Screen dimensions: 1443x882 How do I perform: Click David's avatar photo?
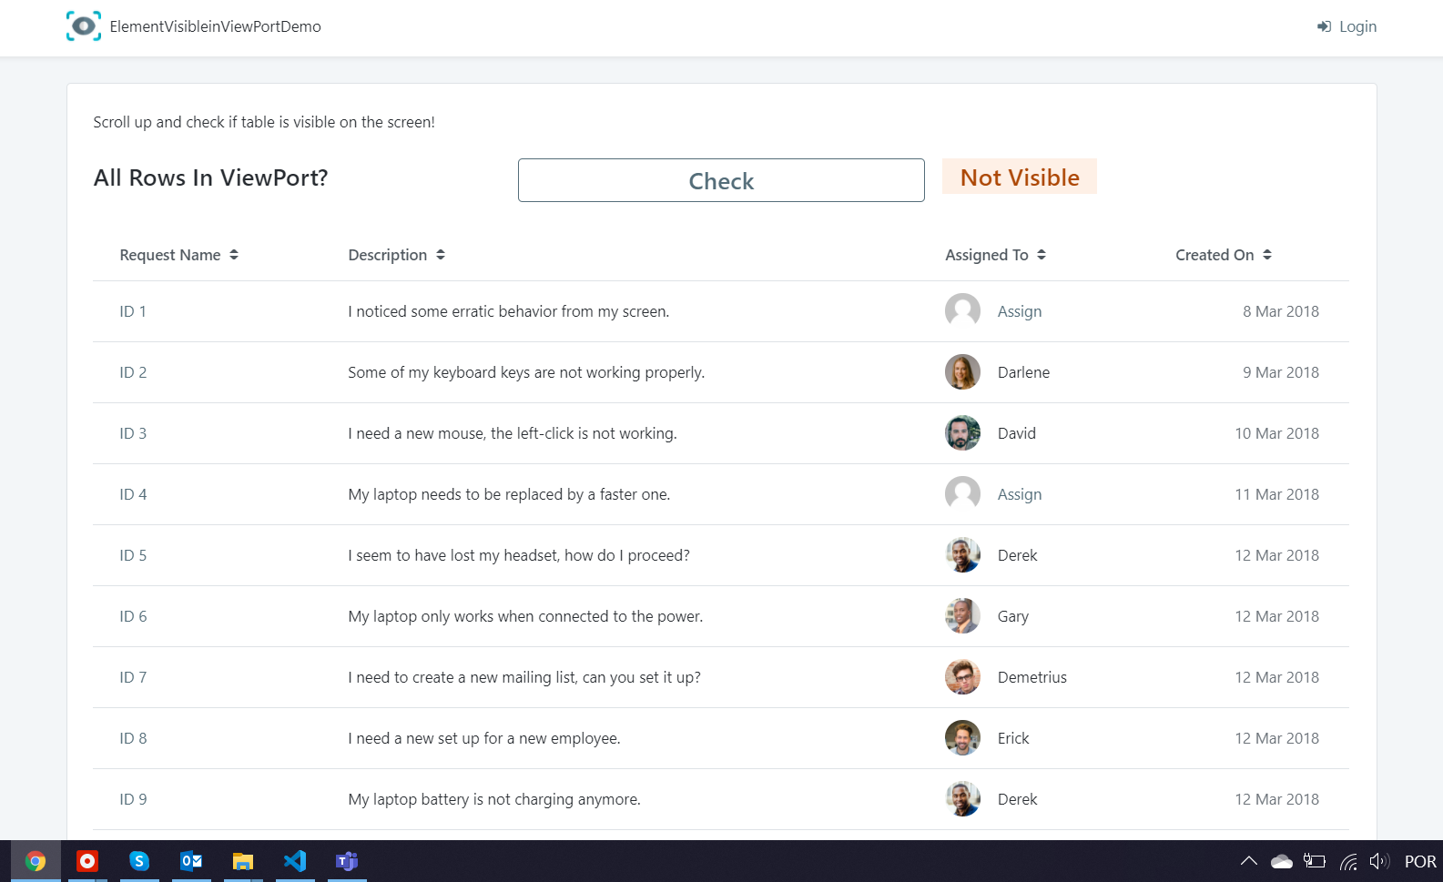coord(962,433)
